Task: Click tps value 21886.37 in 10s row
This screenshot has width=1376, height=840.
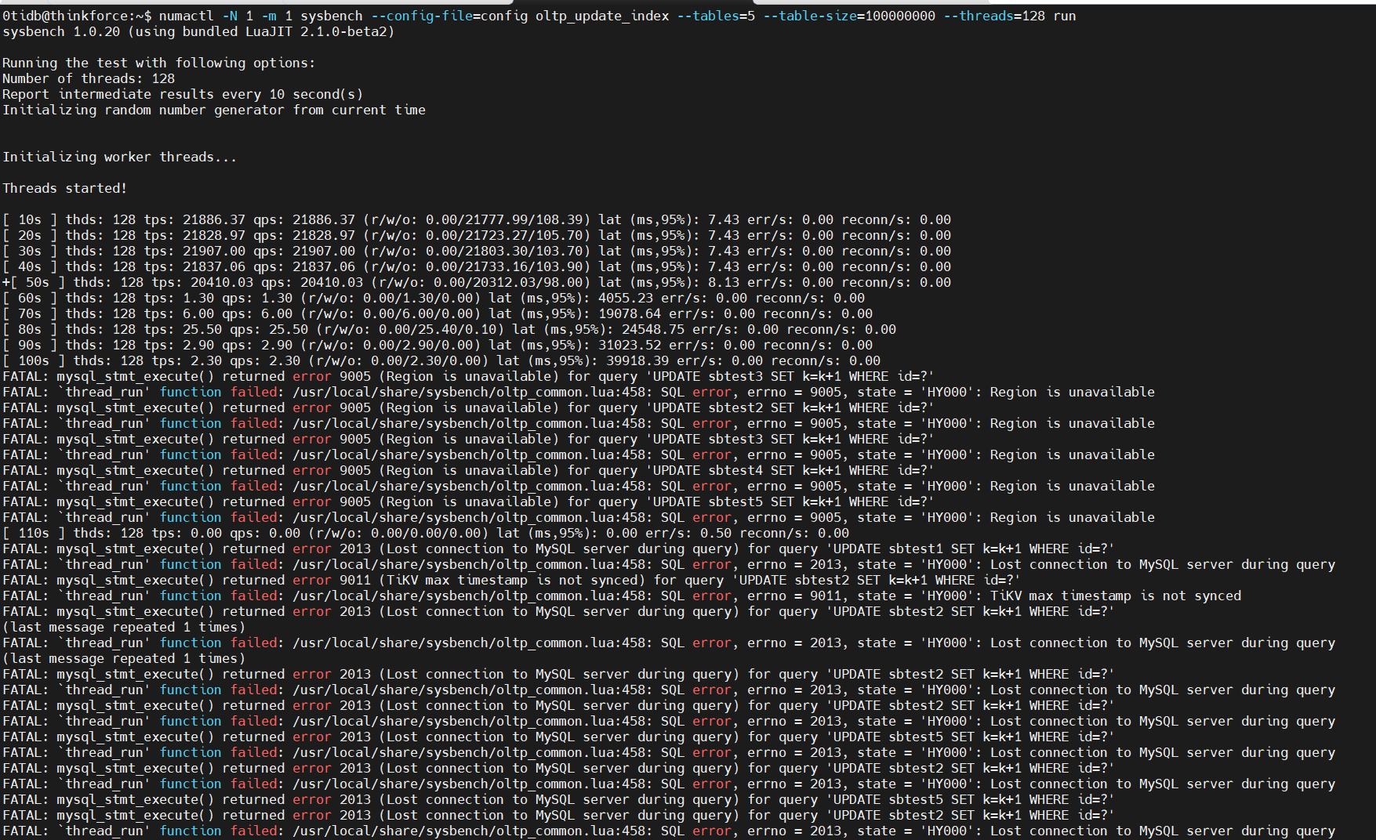Action: point(214,219)
